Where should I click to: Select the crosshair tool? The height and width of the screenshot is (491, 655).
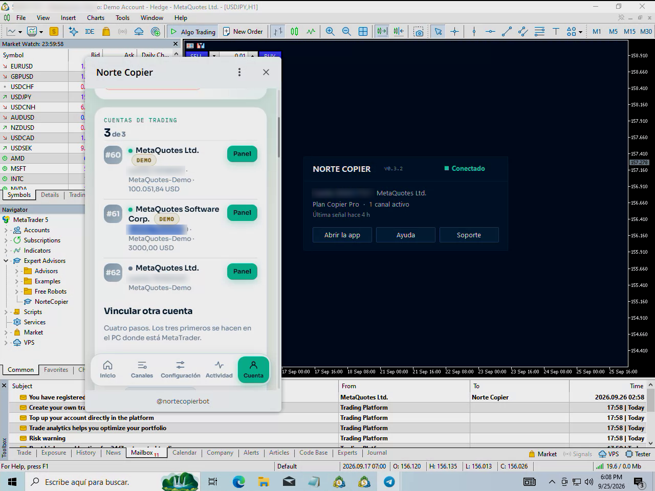[x=454, y=31]
